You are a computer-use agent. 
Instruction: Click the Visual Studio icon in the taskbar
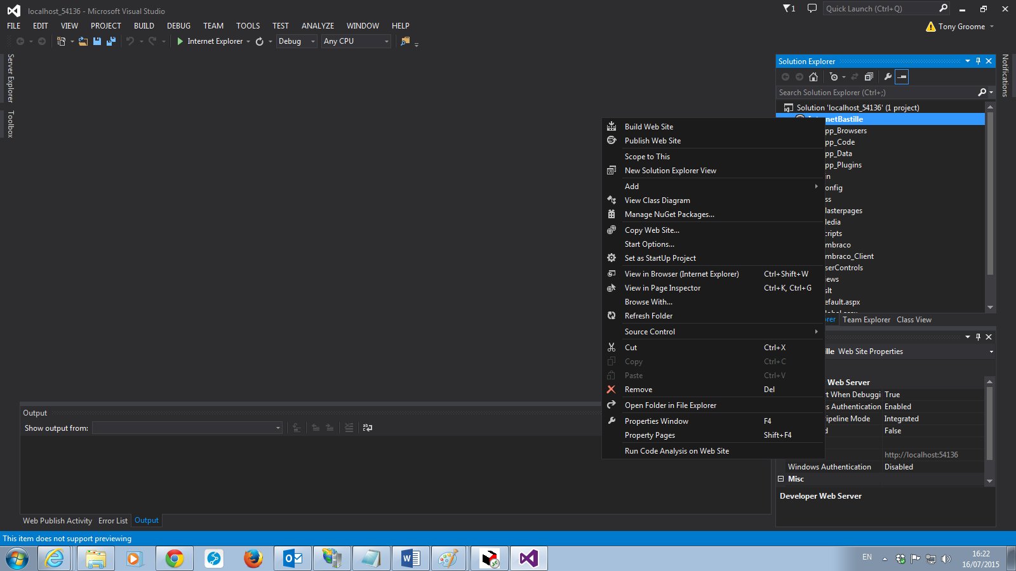click(529, 558)
